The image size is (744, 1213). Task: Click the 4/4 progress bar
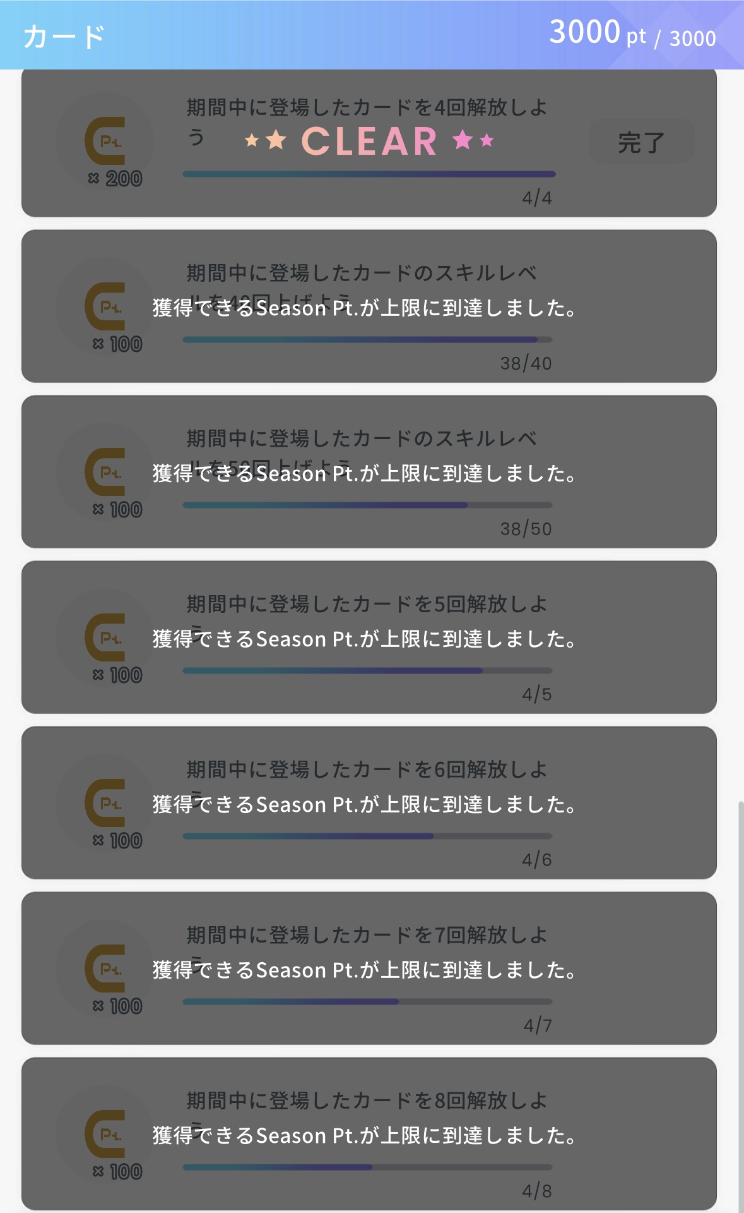point(369,174)
